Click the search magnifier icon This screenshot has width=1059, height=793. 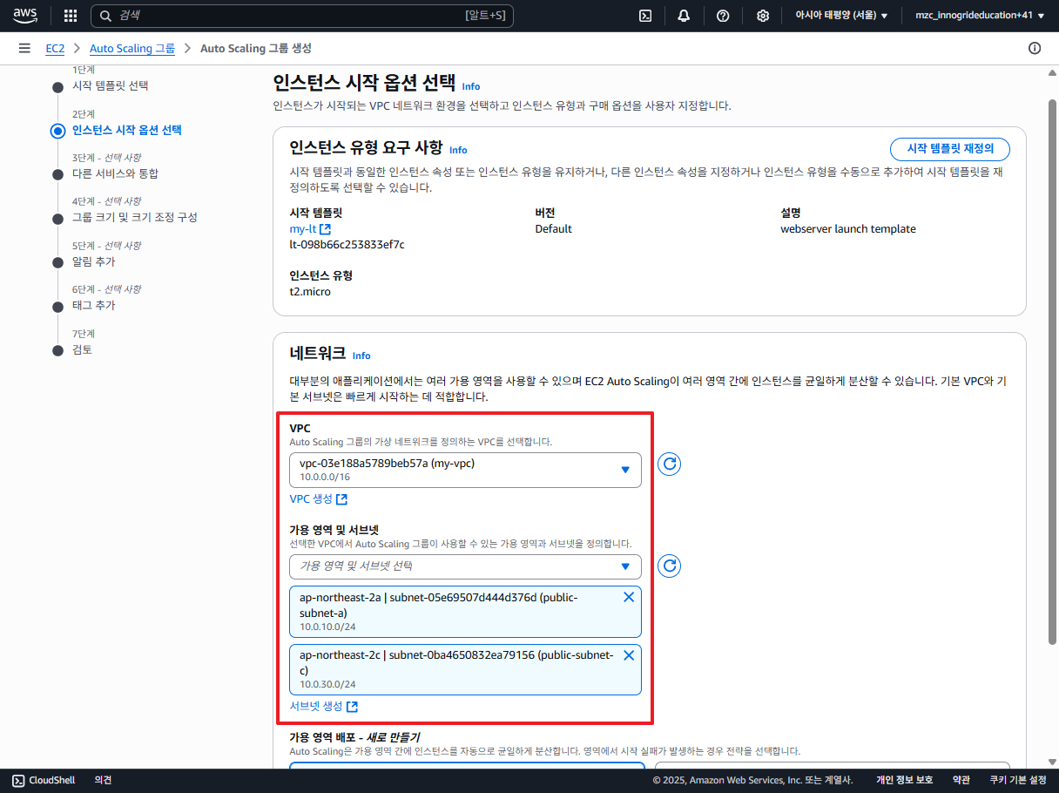tap(105, 16)
